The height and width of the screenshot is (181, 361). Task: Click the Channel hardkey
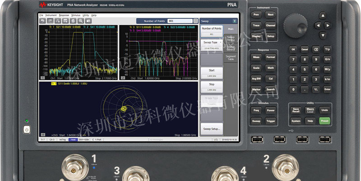(x=270, y=26)
